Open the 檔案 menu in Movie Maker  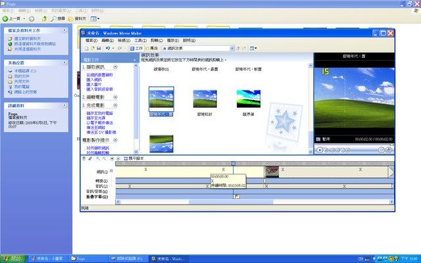click(89, 40)
